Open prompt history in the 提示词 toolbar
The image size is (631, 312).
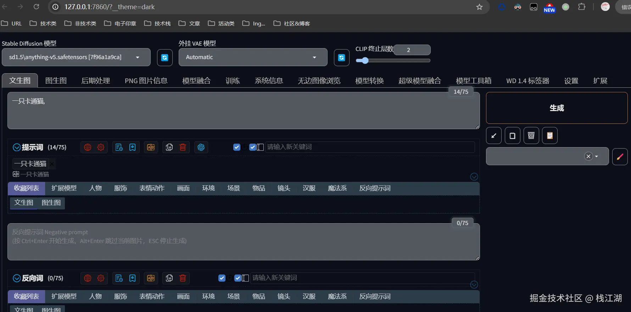pos(119,147)
